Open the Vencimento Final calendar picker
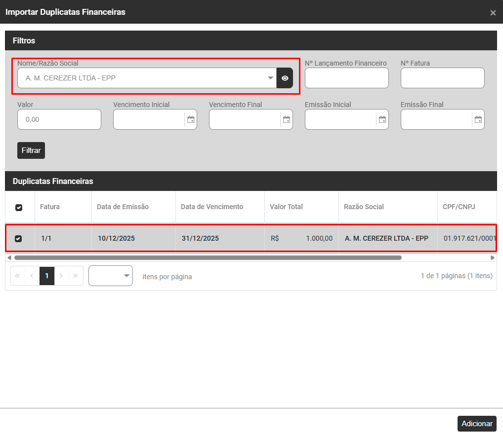This screenshot has width=503, height=437. point(286,119)
